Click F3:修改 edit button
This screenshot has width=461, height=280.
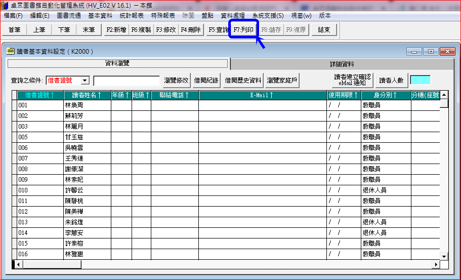[x=166, y=30]
